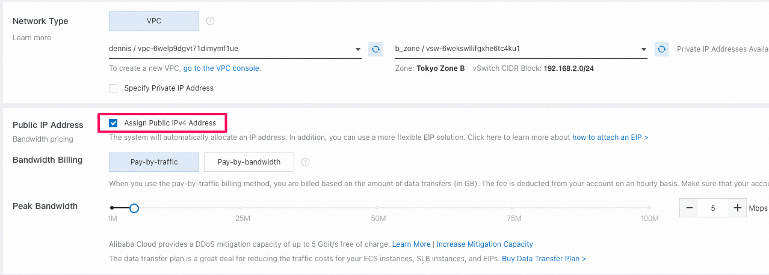
Task: Click the Tokyo Zone B text
Action: click(440, 68)
